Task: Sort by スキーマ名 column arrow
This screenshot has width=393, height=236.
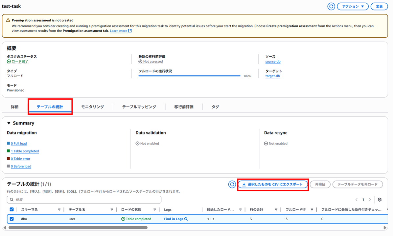Action: (59, 210)
